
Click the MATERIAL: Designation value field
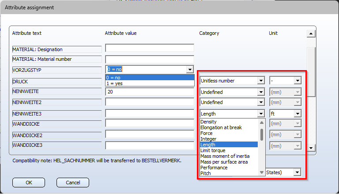(x=150, y=48)
